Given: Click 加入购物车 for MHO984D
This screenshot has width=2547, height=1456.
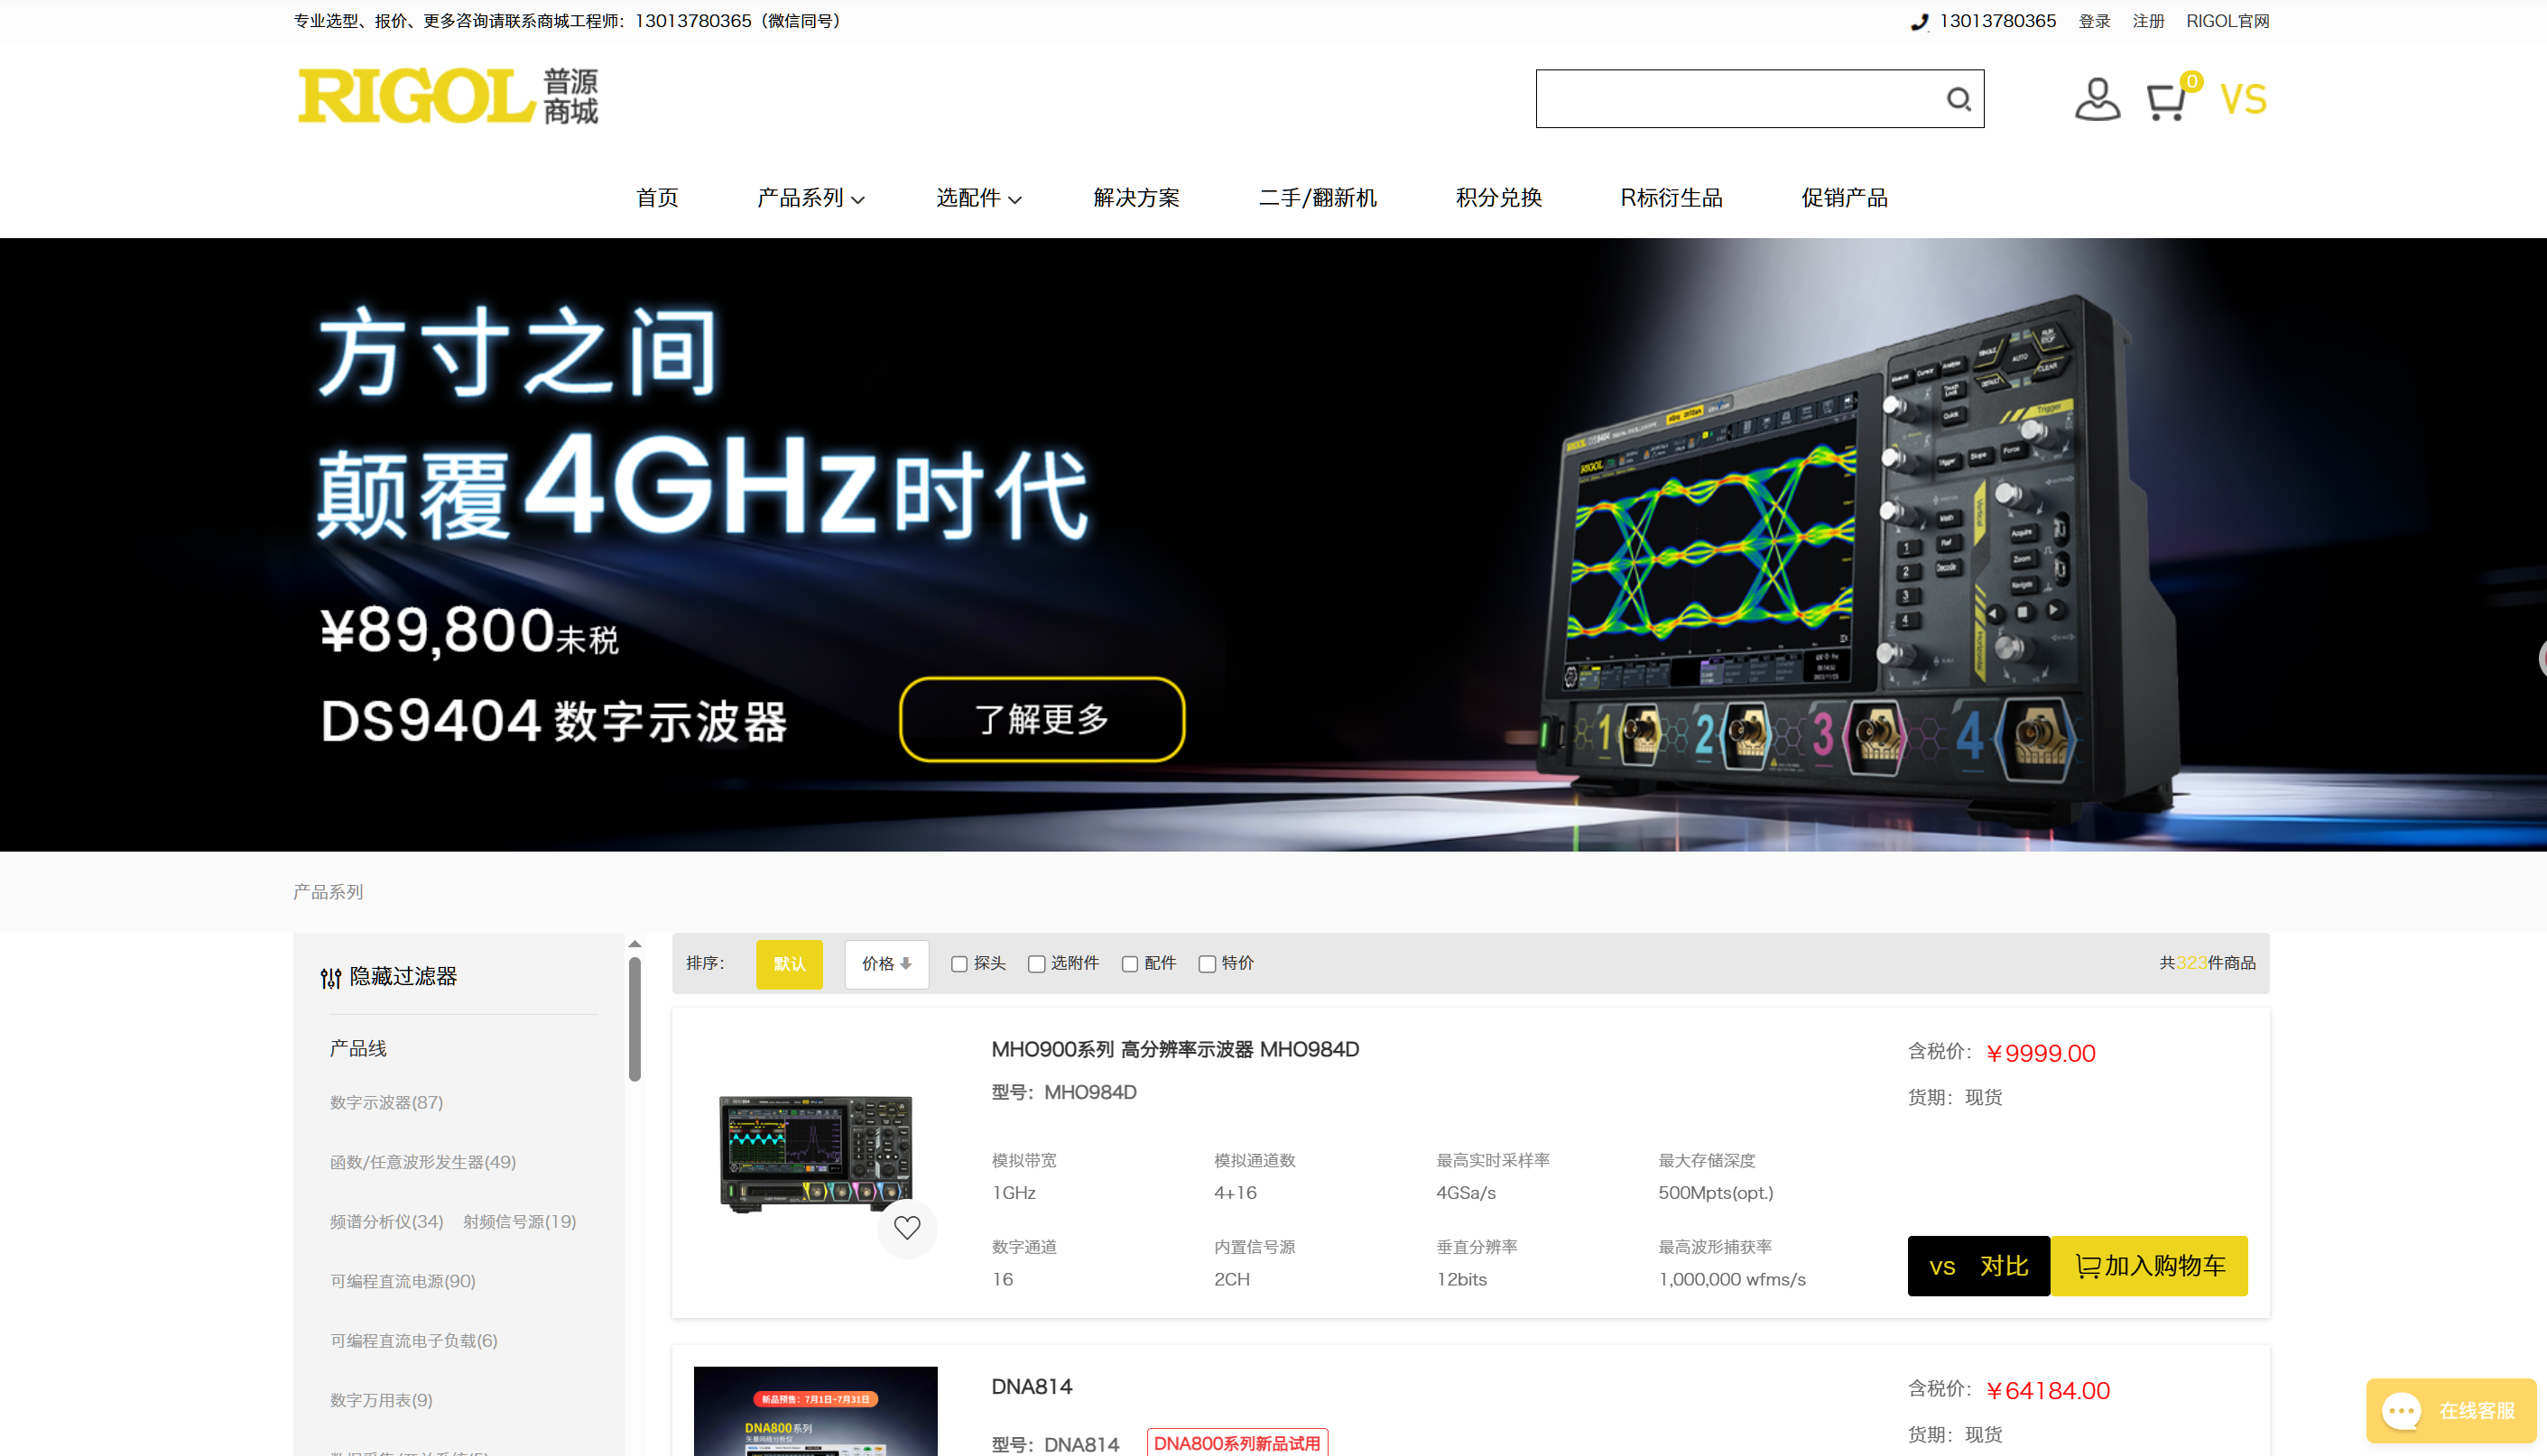Looking at the screenshot, I should [2149, 1266].
